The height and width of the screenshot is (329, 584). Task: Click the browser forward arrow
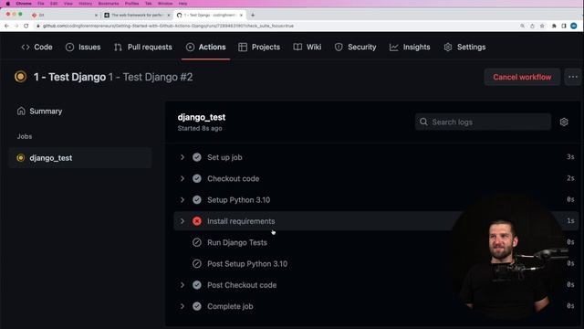[16, 26]
